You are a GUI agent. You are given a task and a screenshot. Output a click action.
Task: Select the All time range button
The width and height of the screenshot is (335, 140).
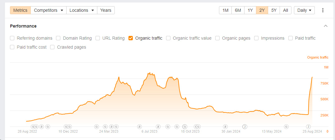point(285,10)
